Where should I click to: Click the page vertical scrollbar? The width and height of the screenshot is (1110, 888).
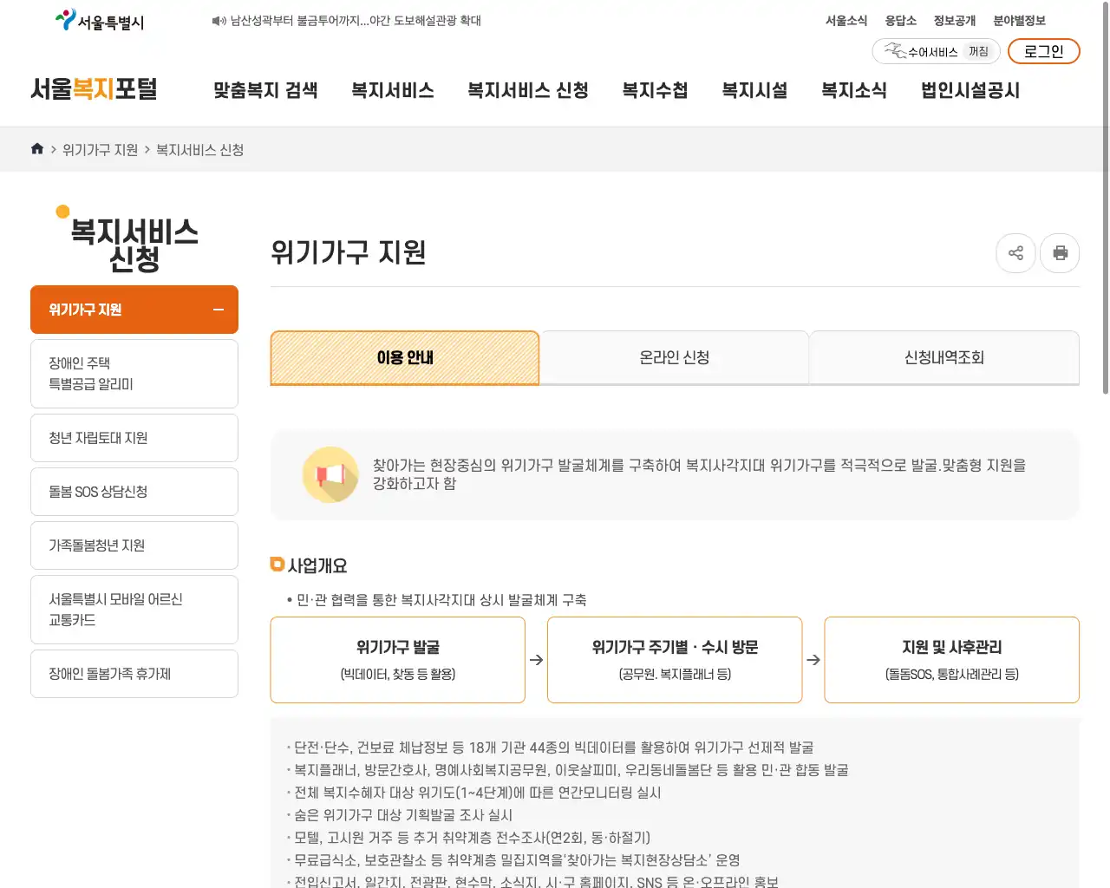(x=1105, y=199)
